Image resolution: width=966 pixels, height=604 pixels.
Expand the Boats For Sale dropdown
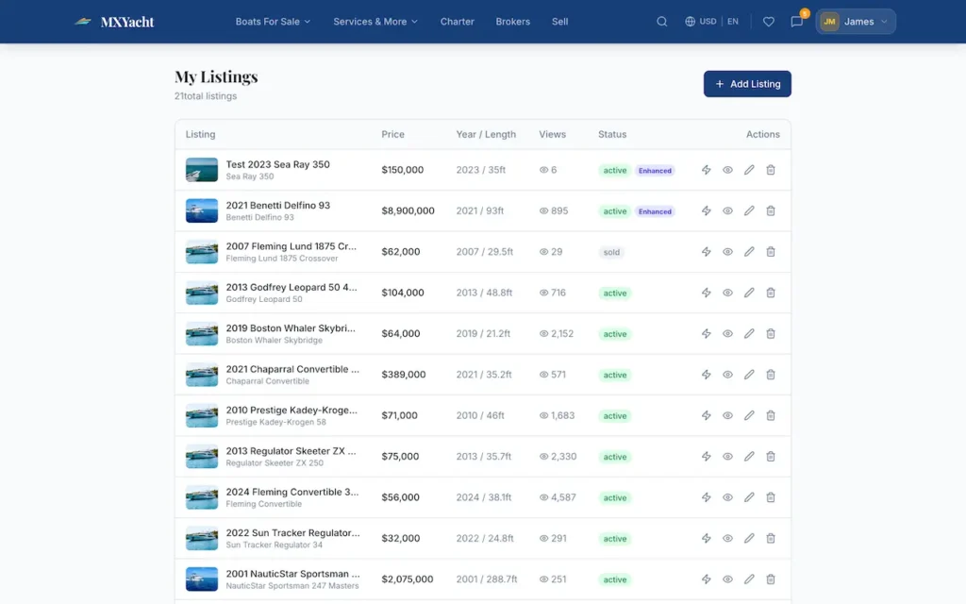point(273,22)
